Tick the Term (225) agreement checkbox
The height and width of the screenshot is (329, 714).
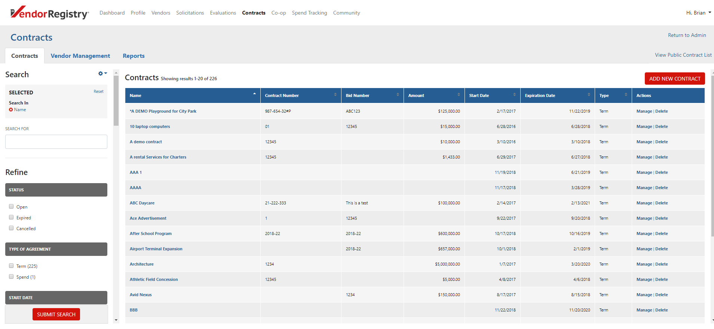(x=11, y=266)
